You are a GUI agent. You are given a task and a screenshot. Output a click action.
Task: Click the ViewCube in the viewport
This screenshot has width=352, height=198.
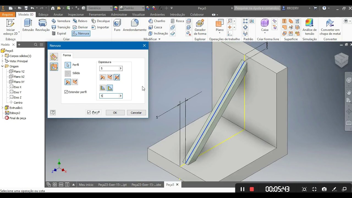point(341,60)
